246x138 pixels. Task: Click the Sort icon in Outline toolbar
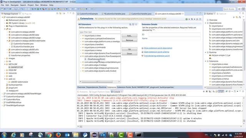(x=240, y=17)
